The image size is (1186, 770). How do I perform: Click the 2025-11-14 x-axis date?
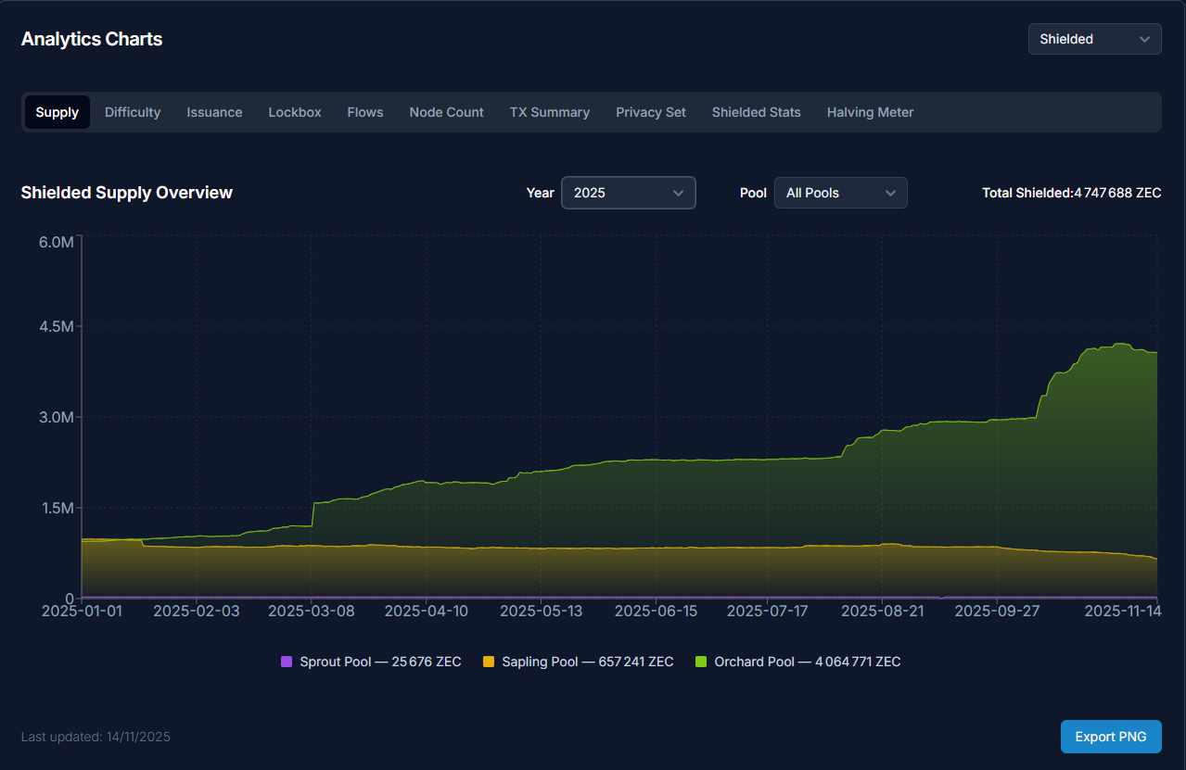pos(1122,611)
